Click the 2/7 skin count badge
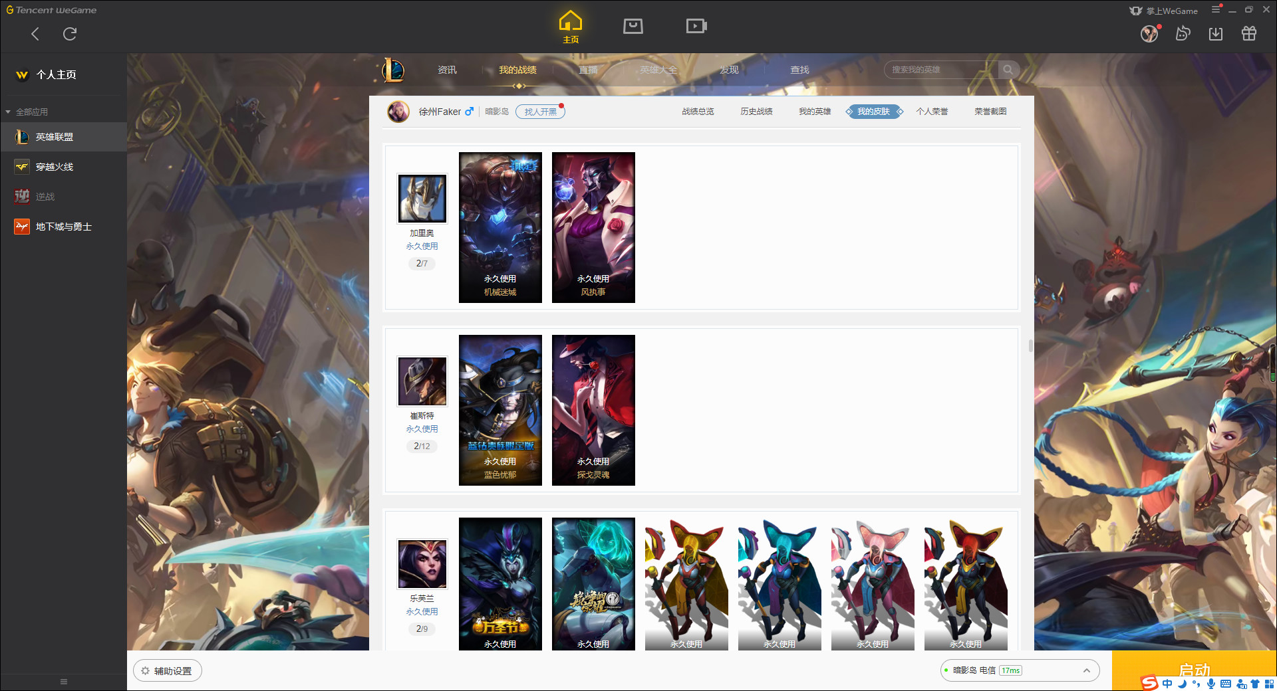The image size is (1277, 691). click(x=422, y=264)
